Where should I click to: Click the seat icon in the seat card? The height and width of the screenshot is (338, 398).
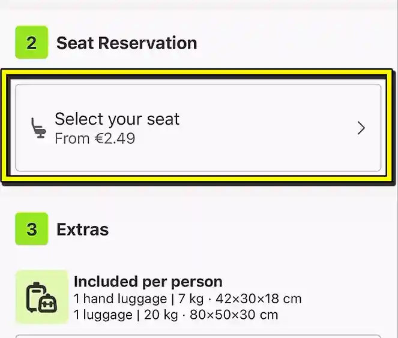(39, 128)
